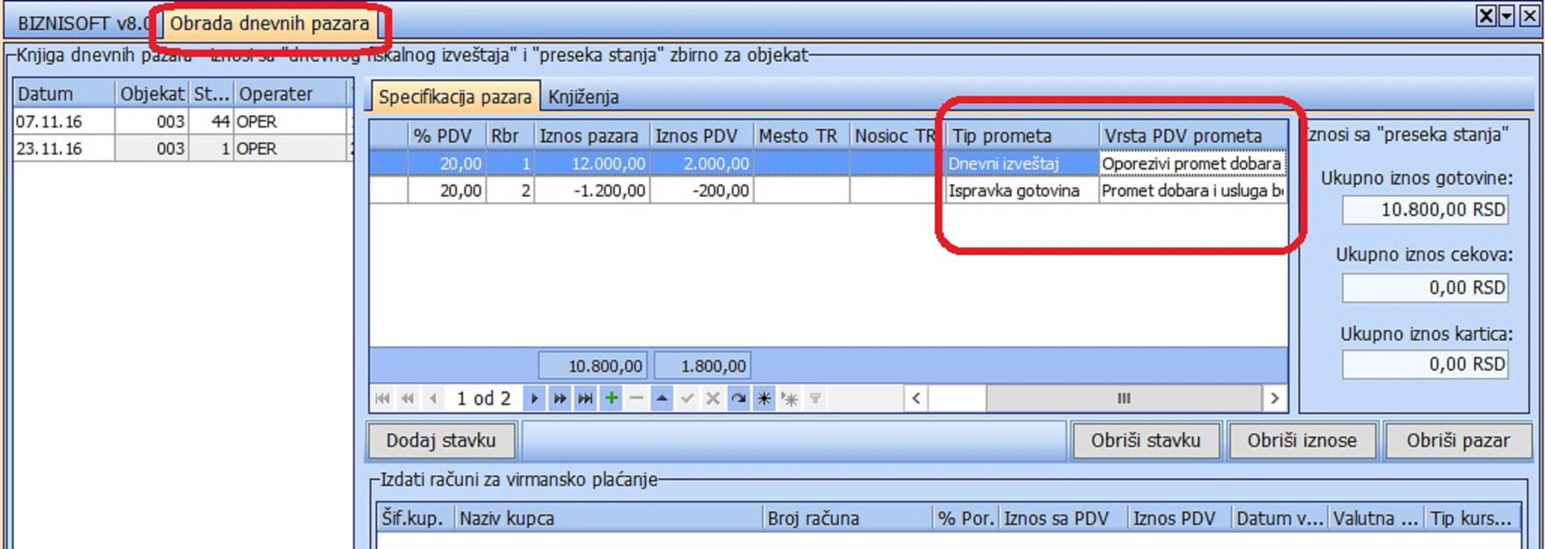Go to next record in navigator
1545x549 pixels.
[x=534, y=398]
